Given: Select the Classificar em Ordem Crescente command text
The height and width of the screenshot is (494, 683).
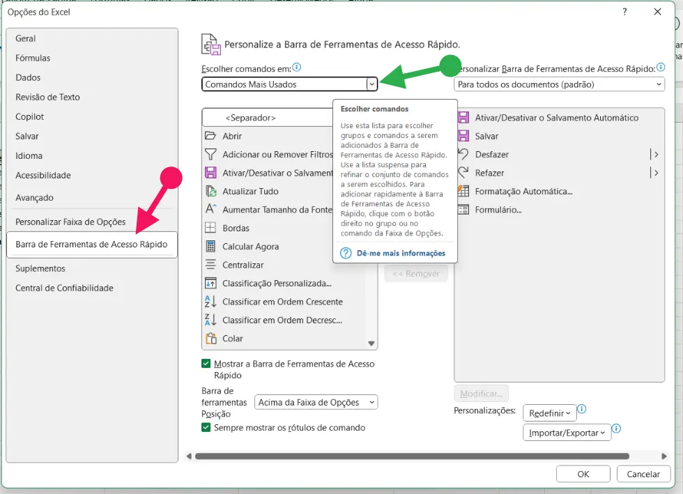Looking at the screenshot, I should point(283,302).
